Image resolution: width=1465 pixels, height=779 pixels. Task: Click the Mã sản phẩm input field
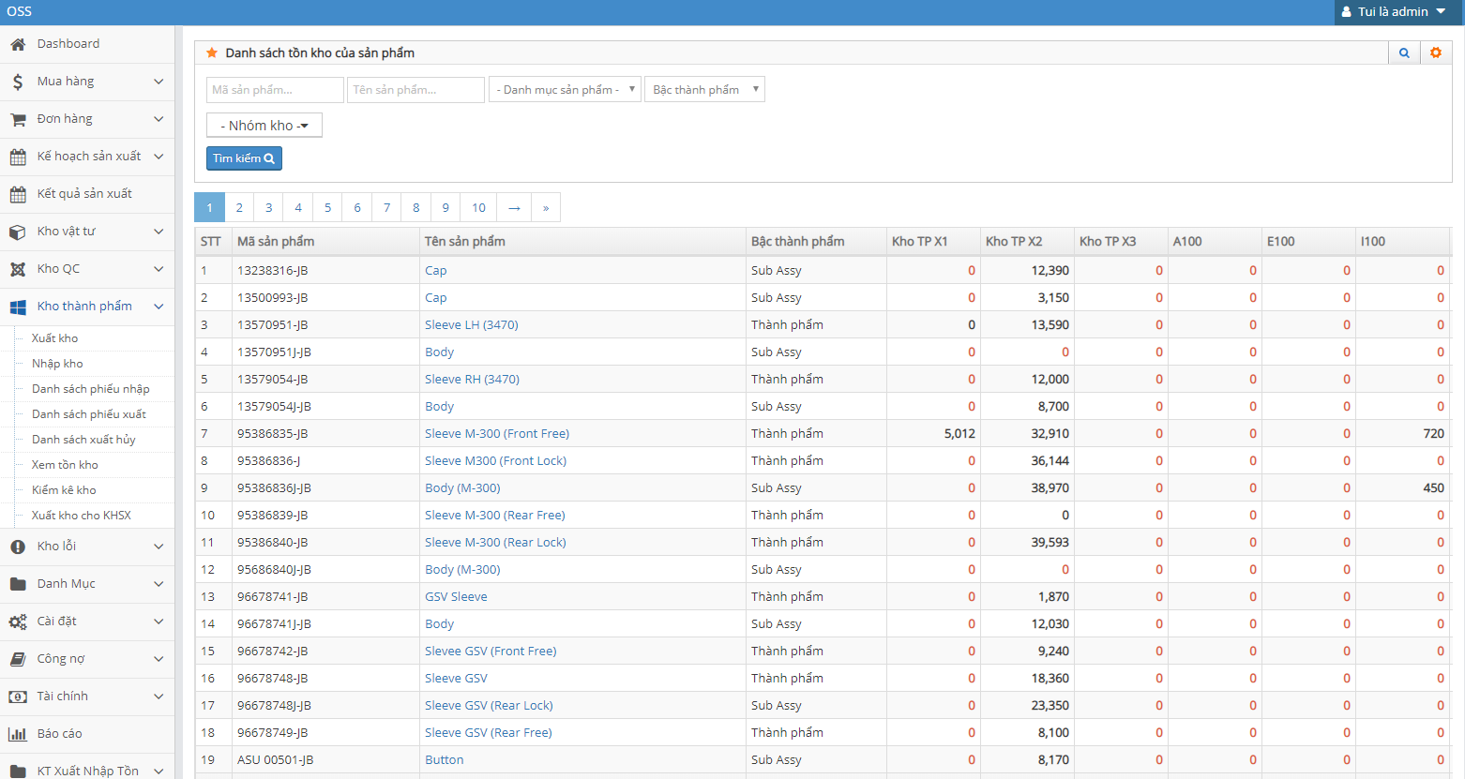(x=275, y=89)
